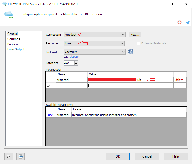
Task: Delete the projectId parameter row
Action: pyautogui.click(x=179, y=80)
